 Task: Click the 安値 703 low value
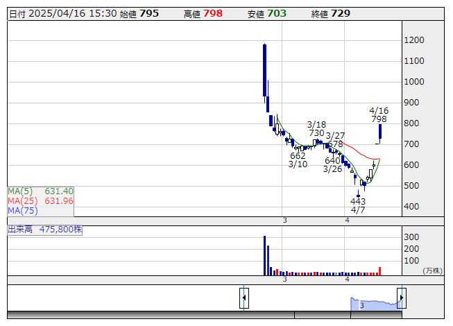pyautogui.click(x=267, y=14)
